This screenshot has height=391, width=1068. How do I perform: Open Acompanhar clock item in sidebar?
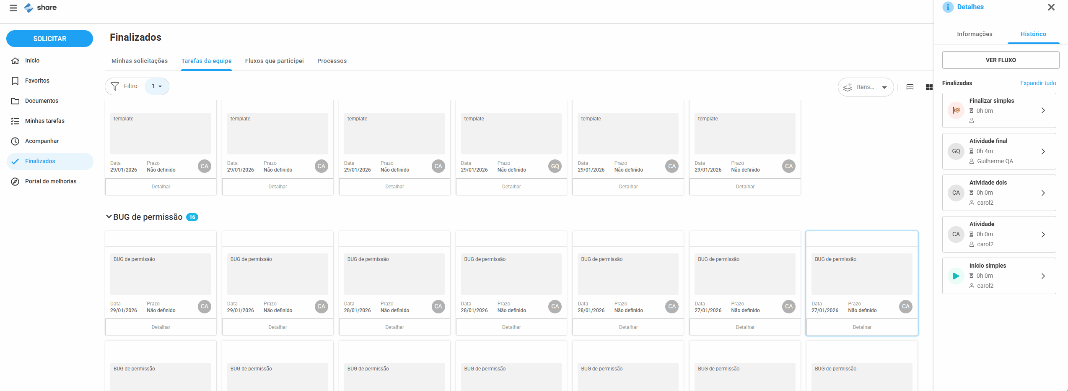click(x=41, y=141)
